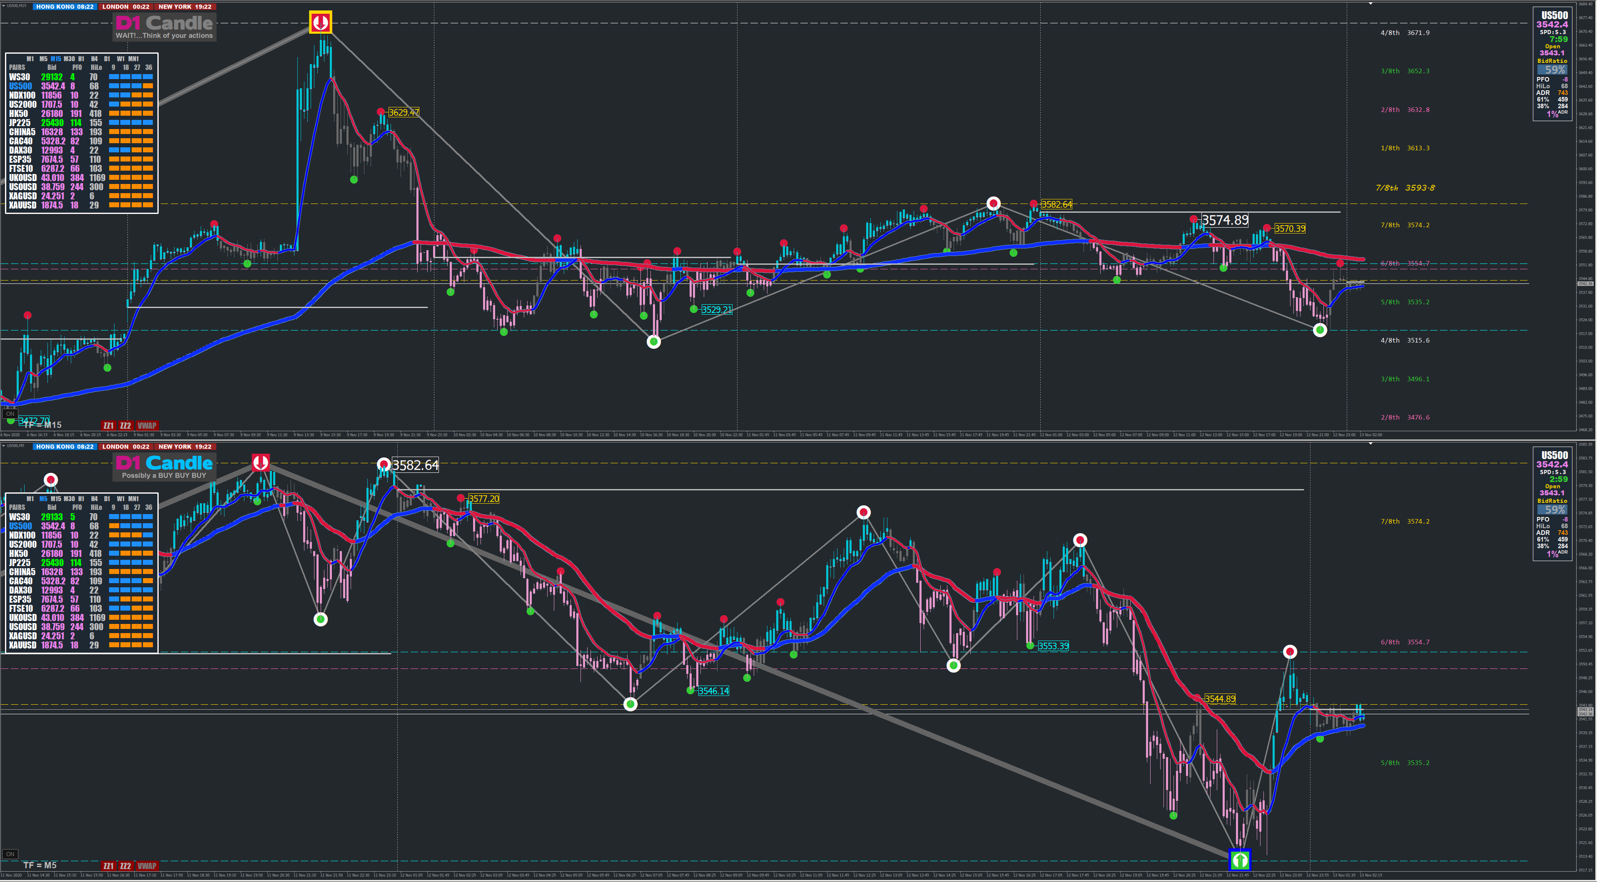Click the green up-arrow buy signal on M5 chart
This screenshot has height=882, width=1597.
pyautogui.click(x=1239, y=860)
